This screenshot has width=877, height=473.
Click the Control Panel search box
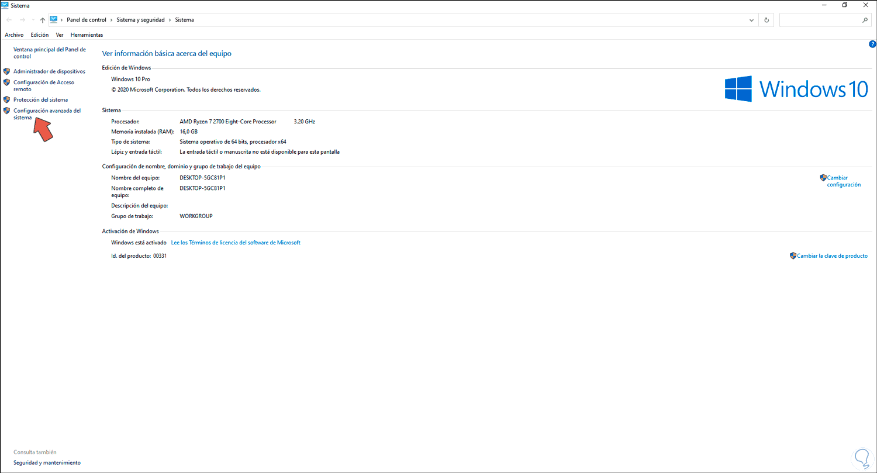click(x=825, y=20)
